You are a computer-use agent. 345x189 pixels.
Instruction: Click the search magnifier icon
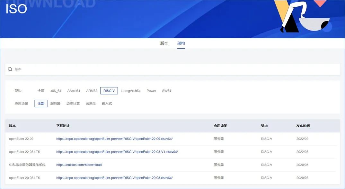tap(10, 69)
